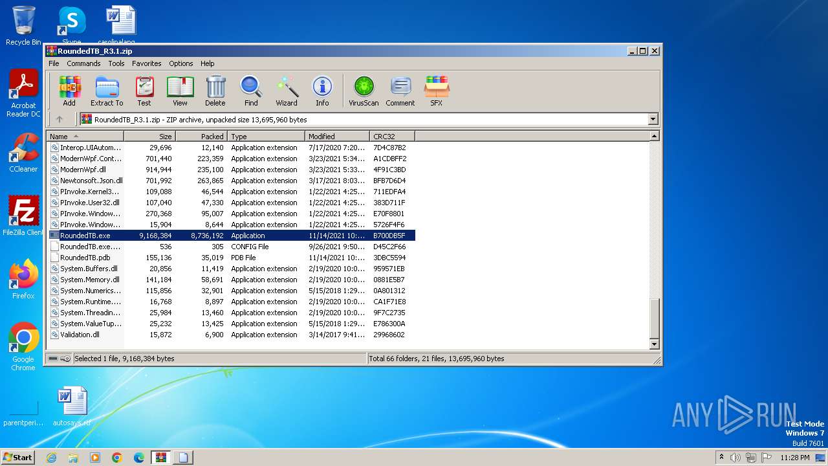Open Google Chrome desktop shortcut
The height and width of the screenshot is (466, 828).
click(x=23, y=347)
